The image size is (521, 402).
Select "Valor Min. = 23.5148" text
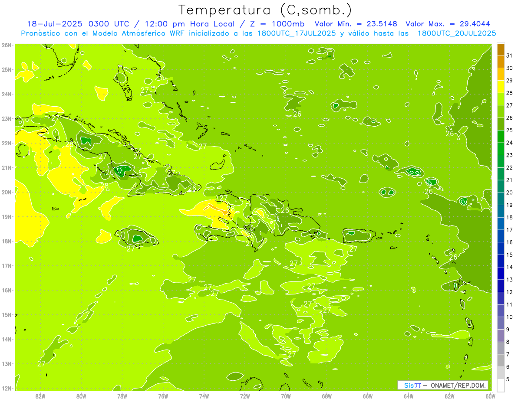coord(356,24)
